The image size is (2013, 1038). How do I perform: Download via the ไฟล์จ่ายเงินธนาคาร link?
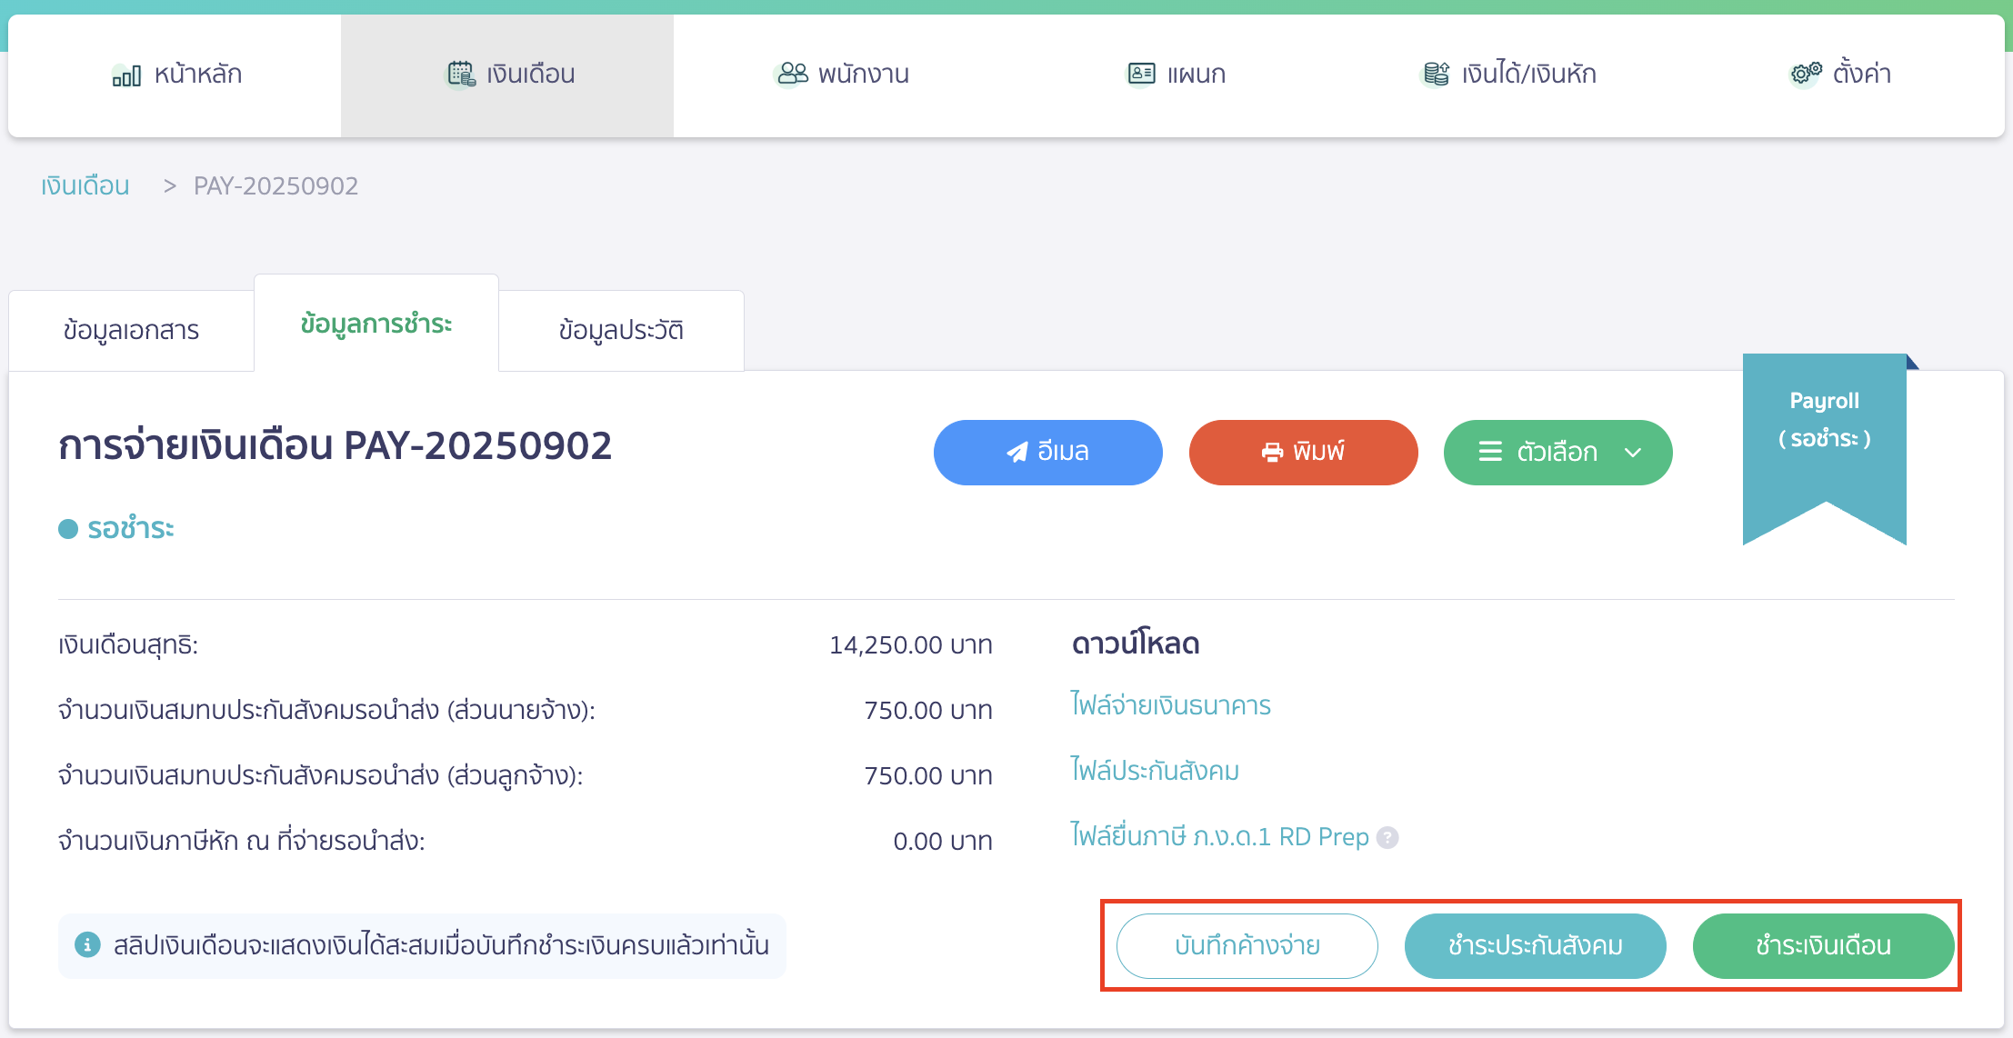click(1170, 705)
